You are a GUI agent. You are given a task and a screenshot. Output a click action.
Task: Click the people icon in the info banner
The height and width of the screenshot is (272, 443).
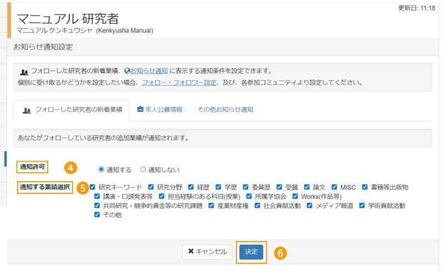24,72
